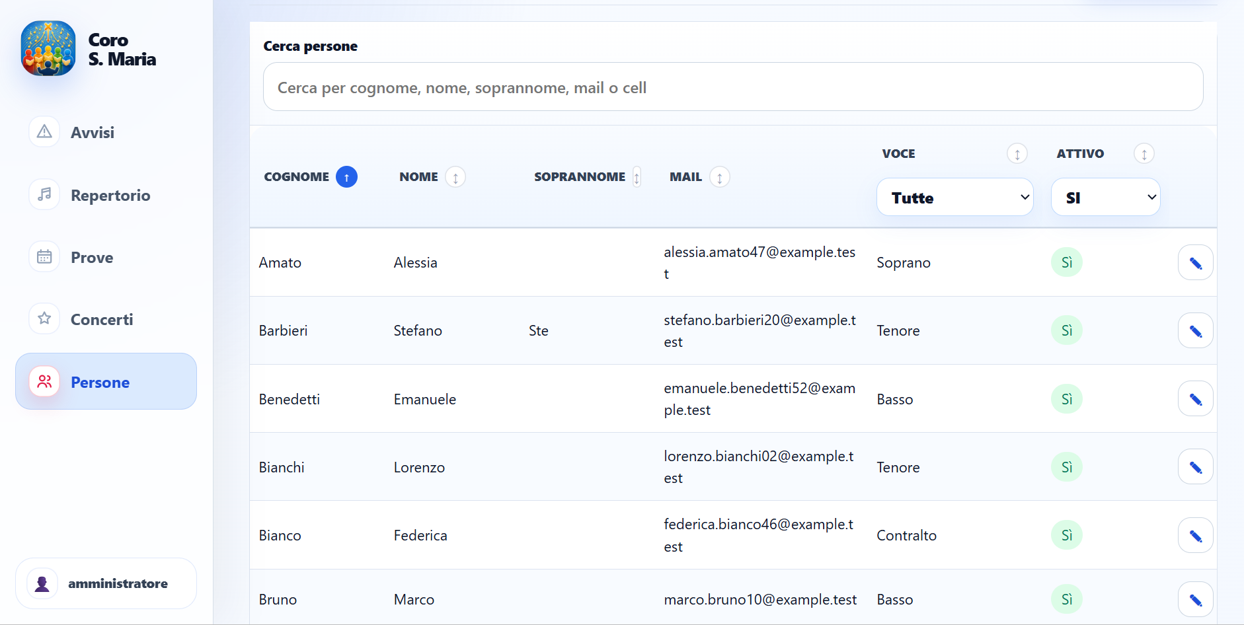Click the Sì active badge for Barbieri

[1067, 330]
